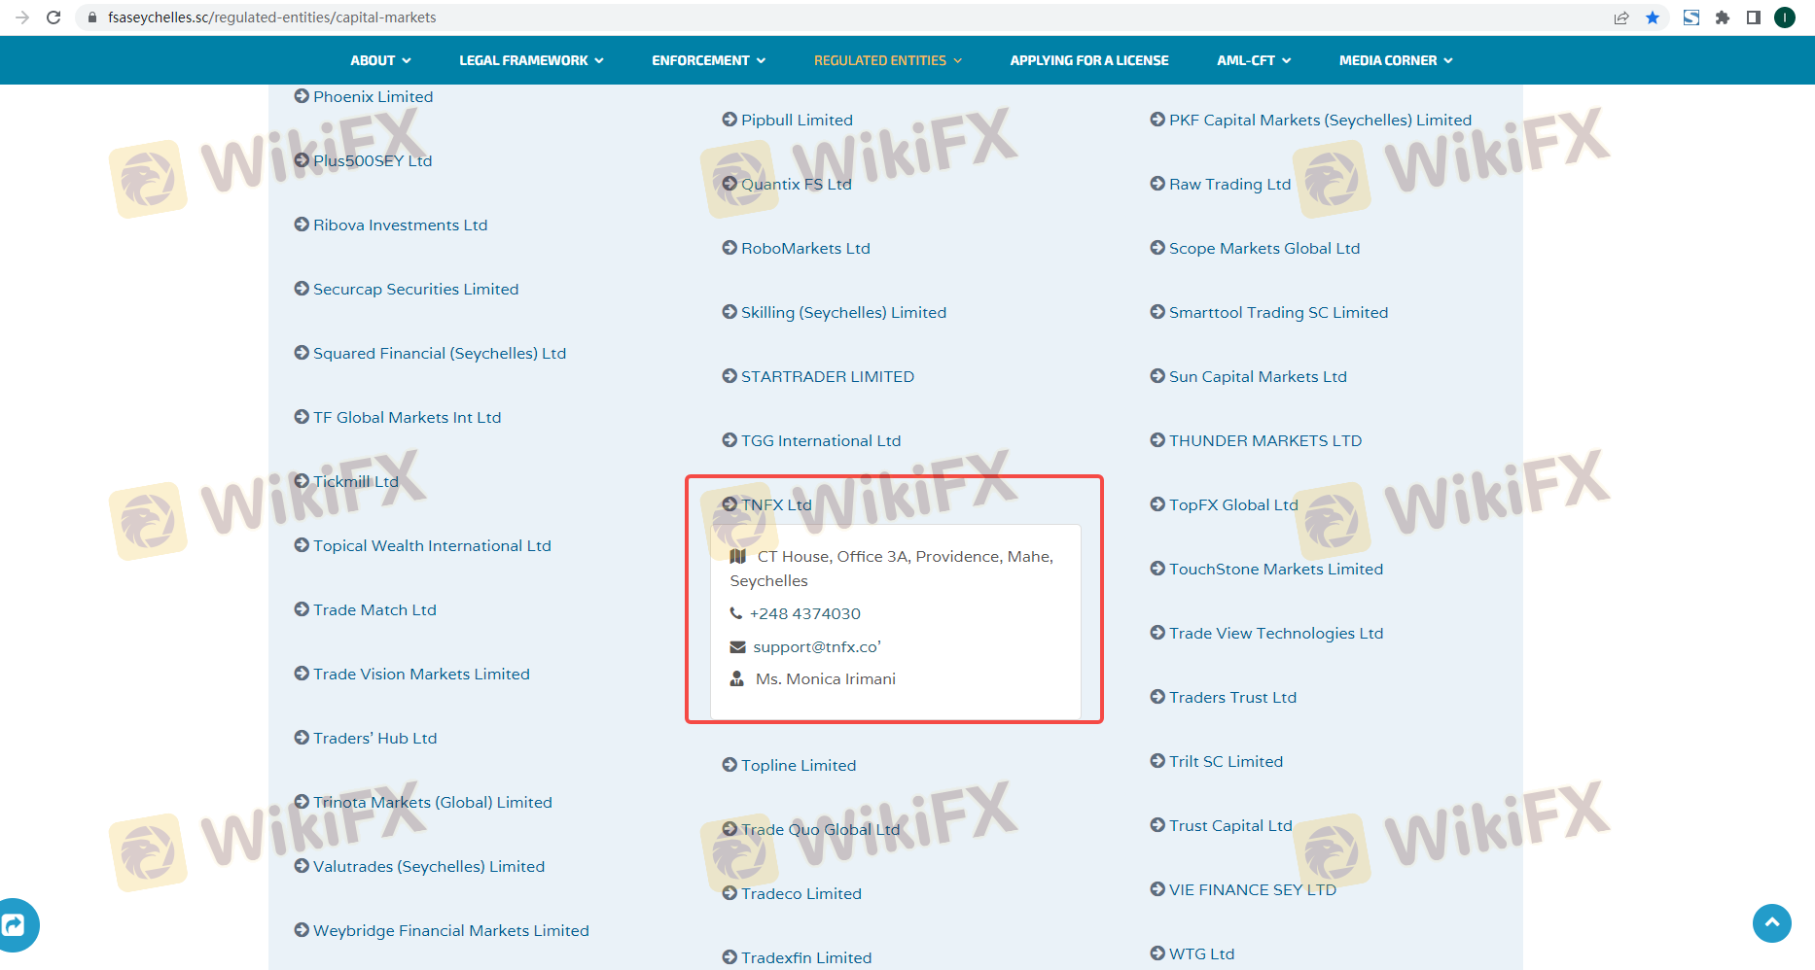Click the arrow icon beside Sun Capital Markets Ltd

pos(1157,376)
